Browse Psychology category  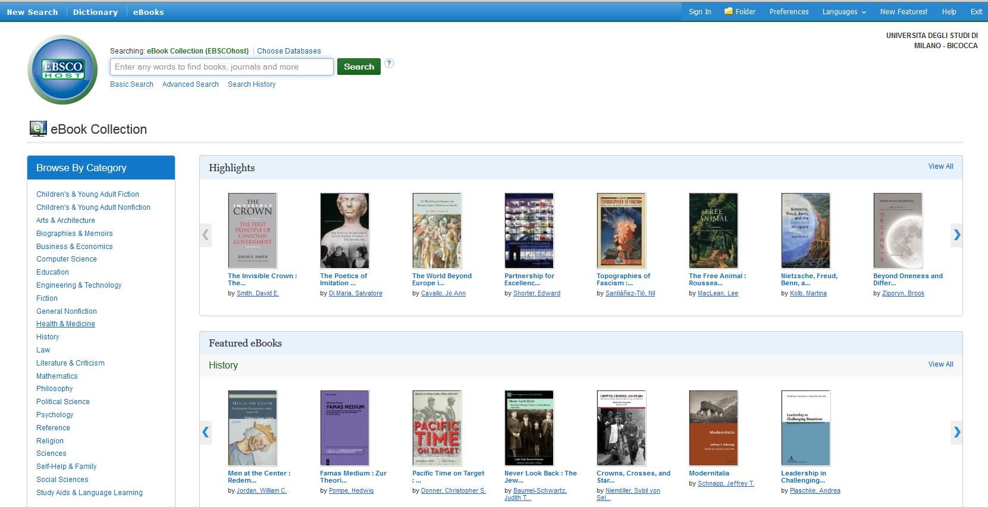point(55,415)
